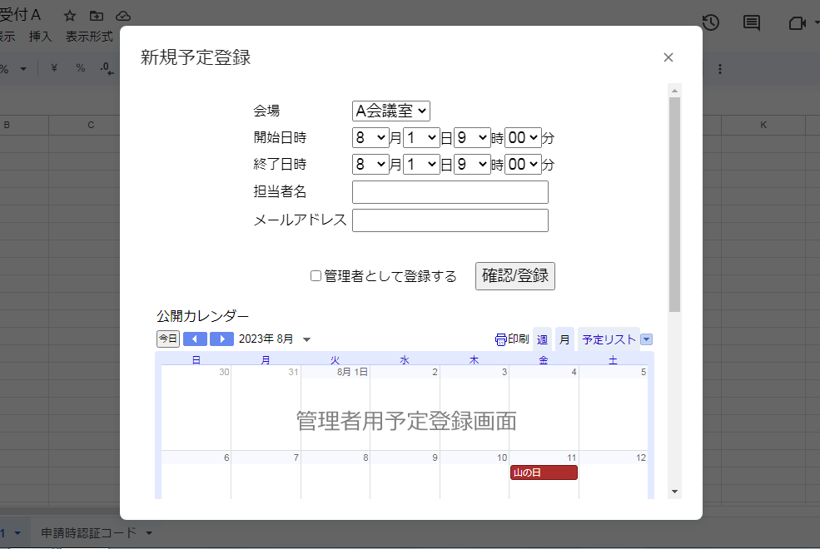
Task: Click the scrollbar down arrow in dialog
Action: (x=674, y=492)
